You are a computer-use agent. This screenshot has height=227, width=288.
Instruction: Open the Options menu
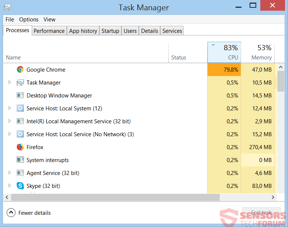click(29, 20)
